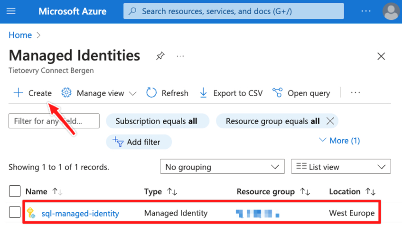Open ellipsis menu beside page title
The width and height of the screenshot is (402, 234).
pyautogui.click(x=180, y=56)
